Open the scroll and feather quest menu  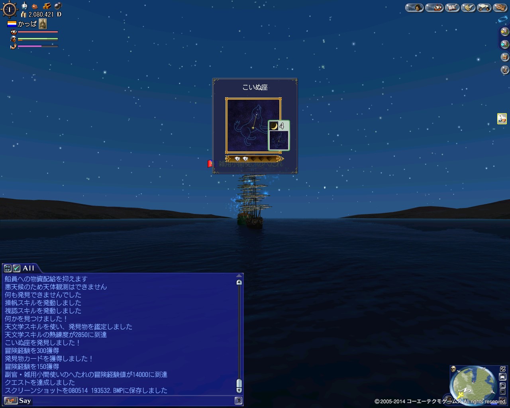pos(468,7)
